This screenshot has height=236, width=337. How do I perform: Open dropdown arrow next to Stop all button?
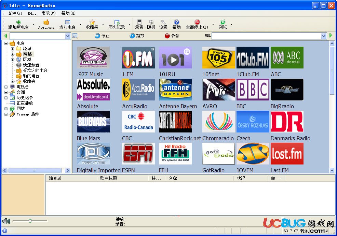pyautogui.click(x=213, y=24)
